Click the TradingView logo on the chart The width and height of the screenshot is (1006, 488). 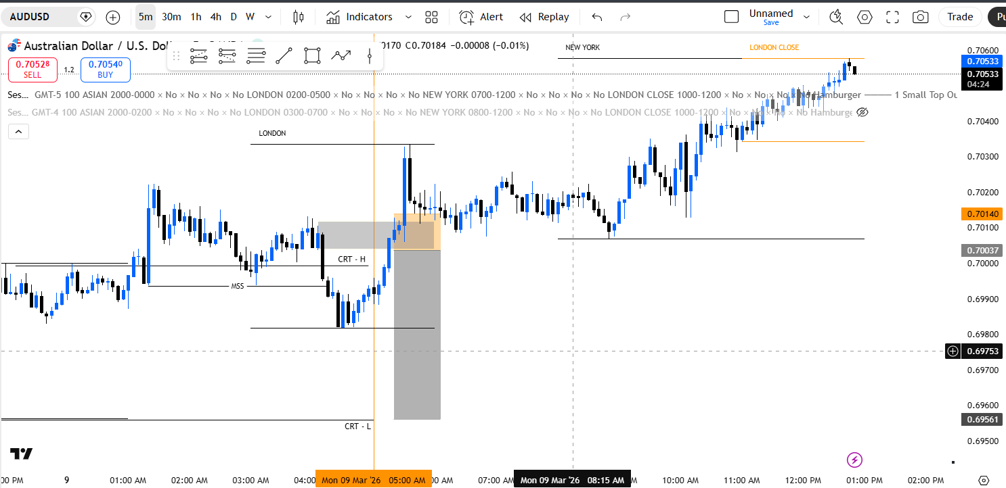pos(22,454)
